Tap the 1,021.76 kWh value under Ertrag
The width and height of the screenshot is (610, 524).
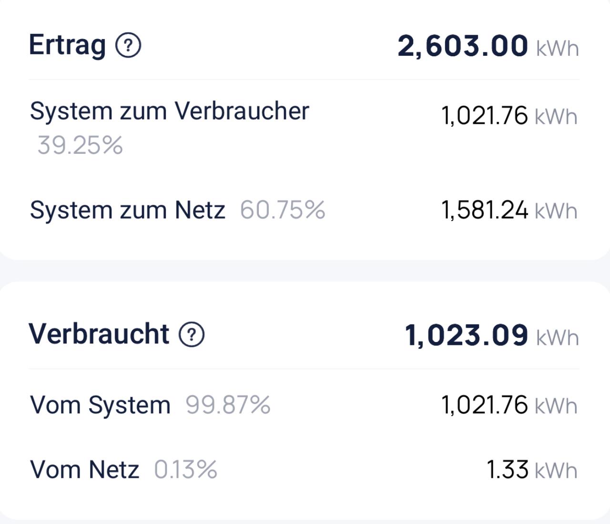click(485, 116)
